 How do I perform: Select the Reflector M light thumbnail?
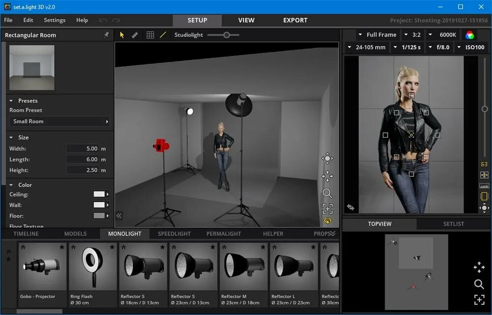click(x=244, y=267)
